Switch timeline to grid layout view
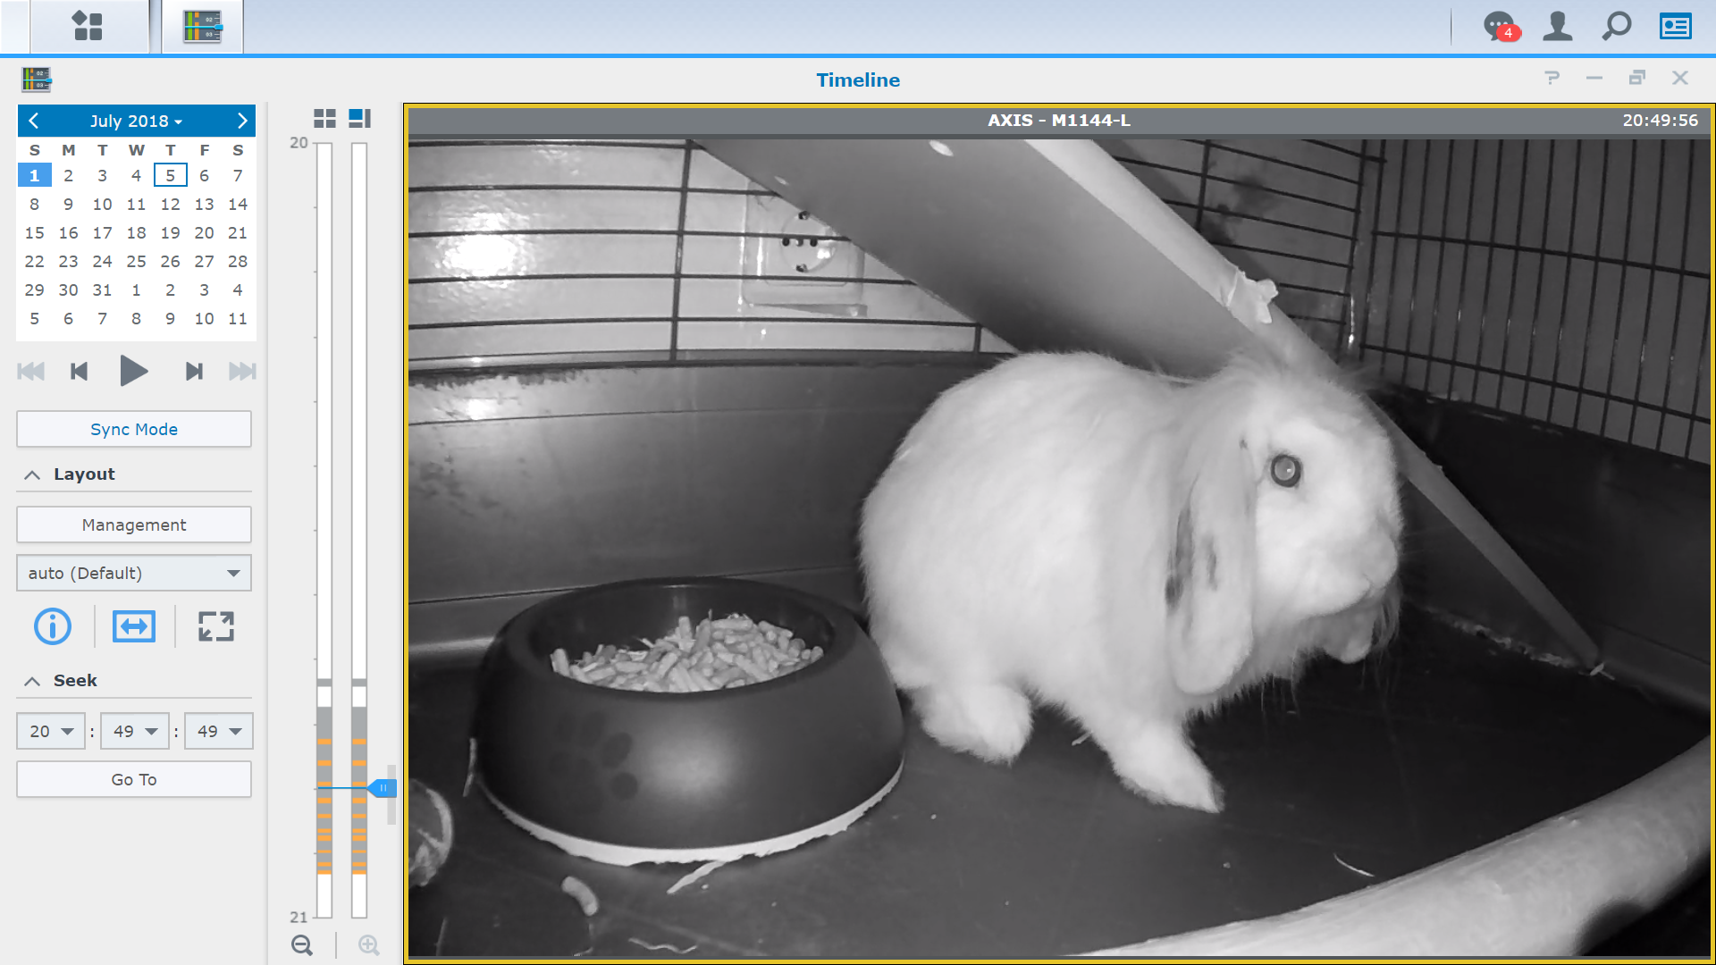Image resolution: width=1716 pixels, height=965 pixels. 324,118
